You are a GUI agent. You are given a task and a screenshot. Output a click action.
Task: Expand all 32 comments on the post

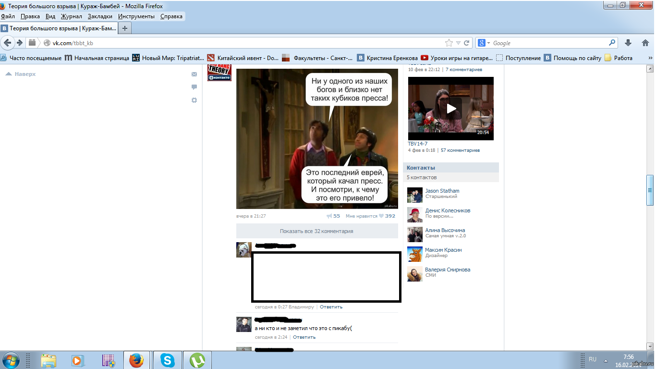pos(316,231)
